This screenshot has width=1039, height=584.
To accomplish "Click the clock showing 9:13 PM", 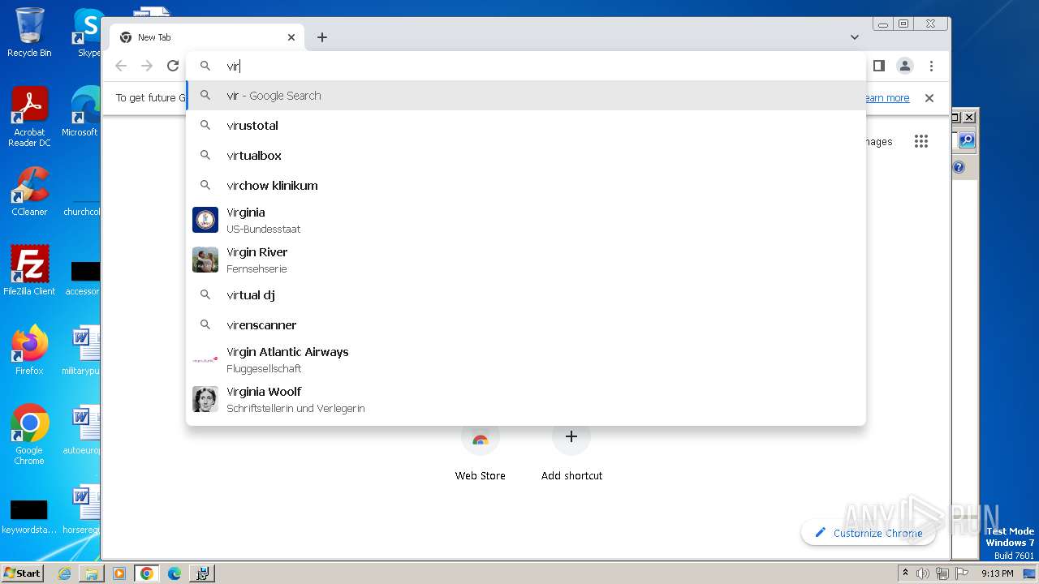I will tap(997, 573).
